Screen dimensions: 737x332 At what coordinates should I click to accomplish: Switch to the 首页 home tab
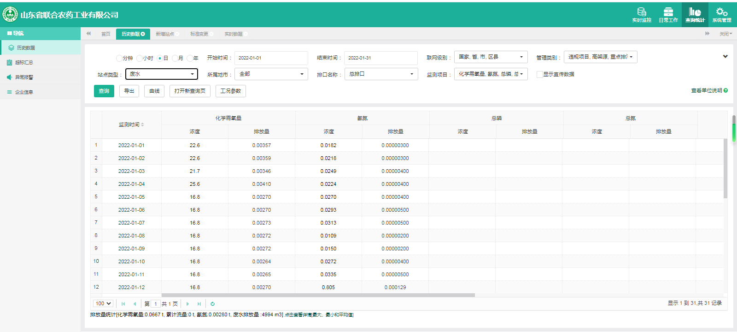coord(105,34)
